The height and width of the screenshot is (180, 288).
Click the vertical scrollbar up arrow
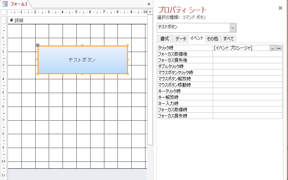click(x=150, y=12)
